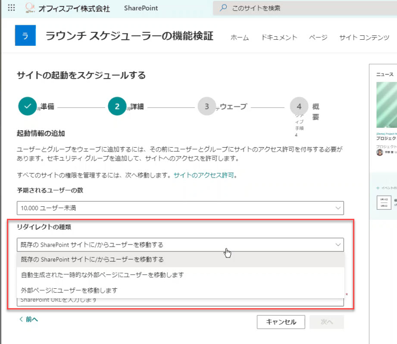Collapse the リダイレクトの種類 dropdown box
Screen dimensions: 397x344
pos(180,245)
